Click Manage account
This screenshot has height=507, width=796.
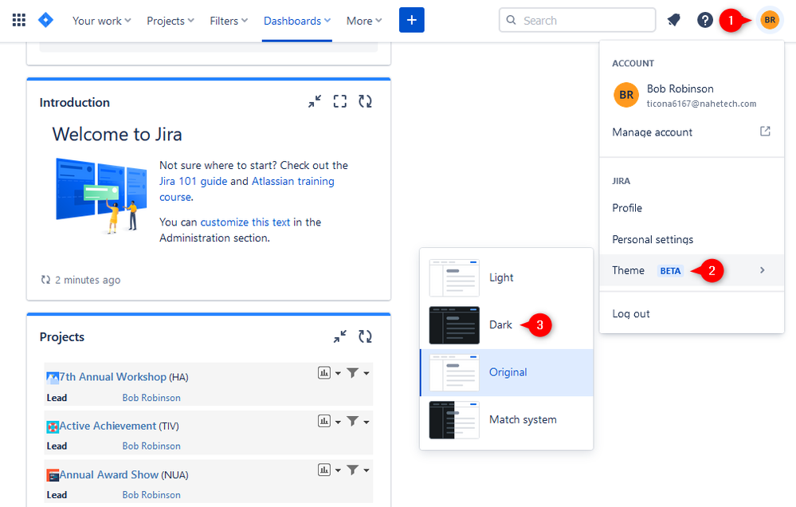[692, 132]
